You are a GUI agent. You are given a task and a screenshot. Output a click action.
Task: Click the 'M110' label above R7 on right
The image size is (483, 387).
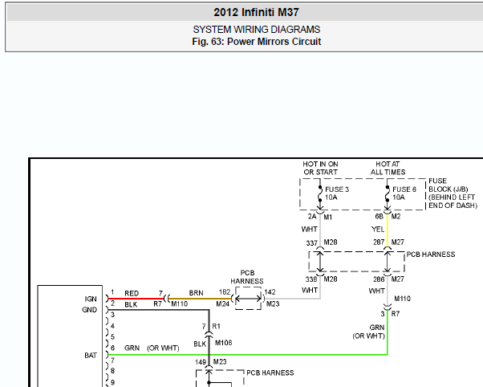point(402,299)
